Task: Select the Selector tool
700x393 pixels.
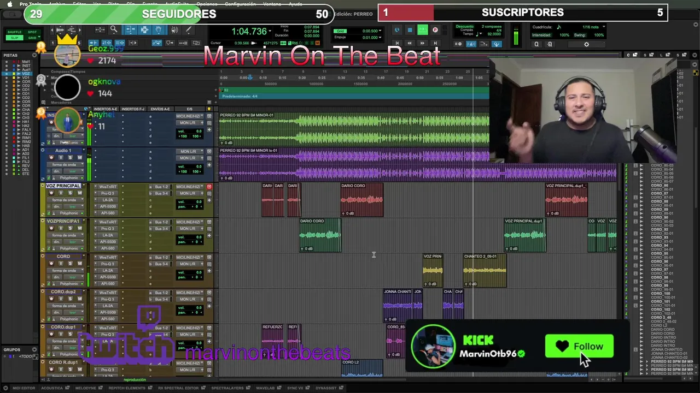Action: (x=144, y=29)
